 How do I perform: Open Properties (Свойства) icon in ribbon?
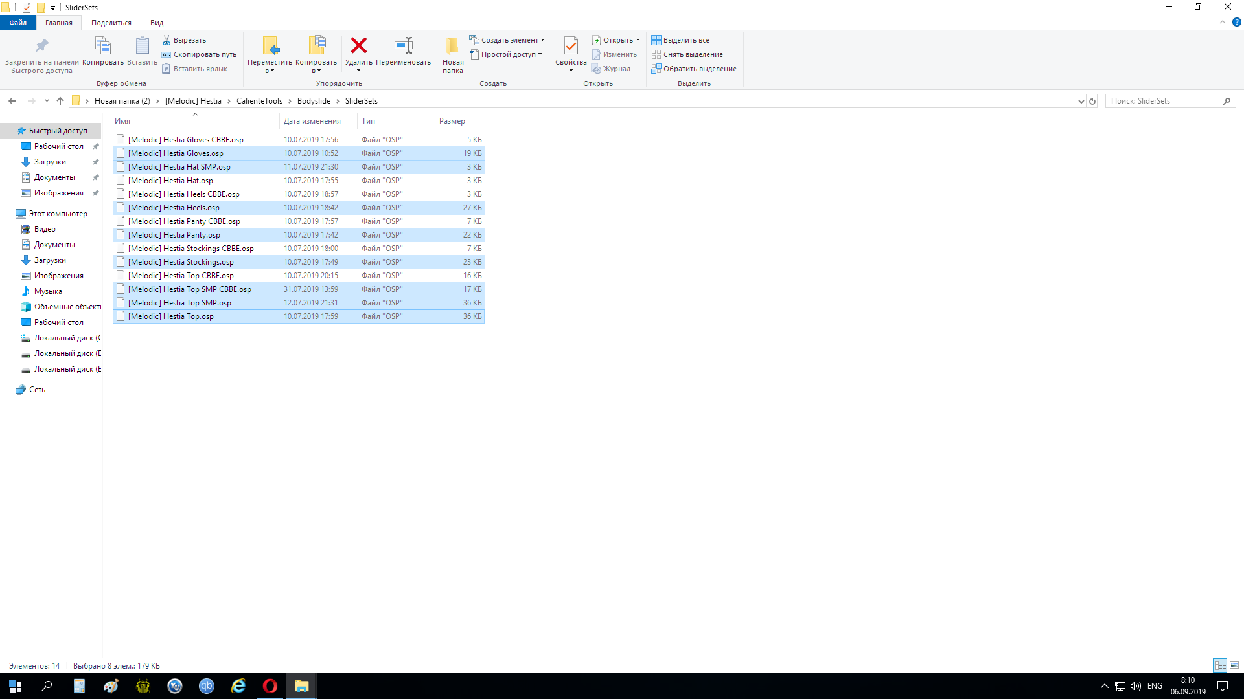tap(570, 46)
